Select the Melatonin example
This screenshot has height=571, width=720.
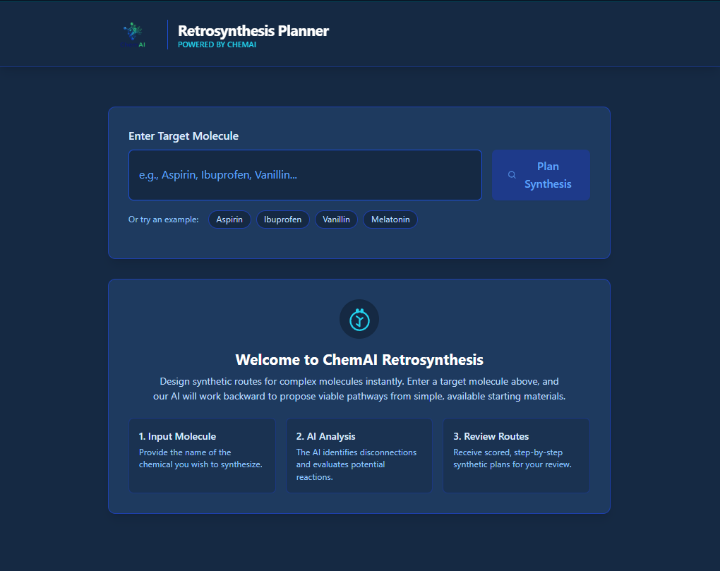click(x=390, y=220)
